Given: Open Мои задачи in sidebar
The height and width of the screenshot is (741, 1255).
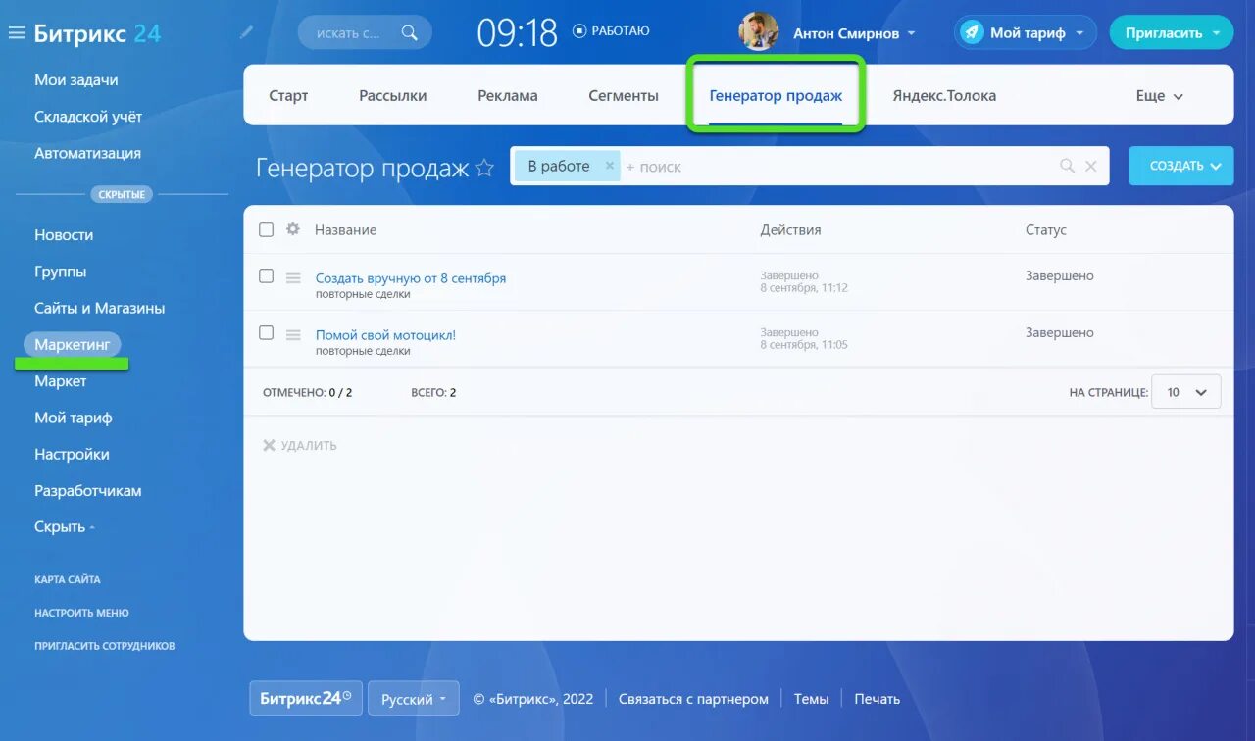Looking at the screenshot, I should click(x=76, y=80).
